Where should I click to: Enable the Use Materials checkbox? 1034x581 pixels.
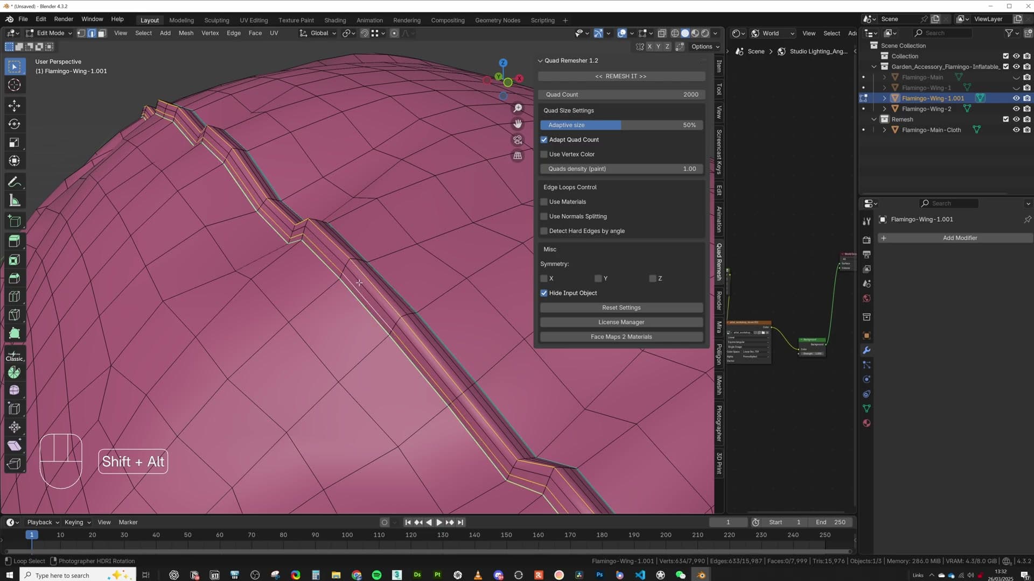coord(544,202)
